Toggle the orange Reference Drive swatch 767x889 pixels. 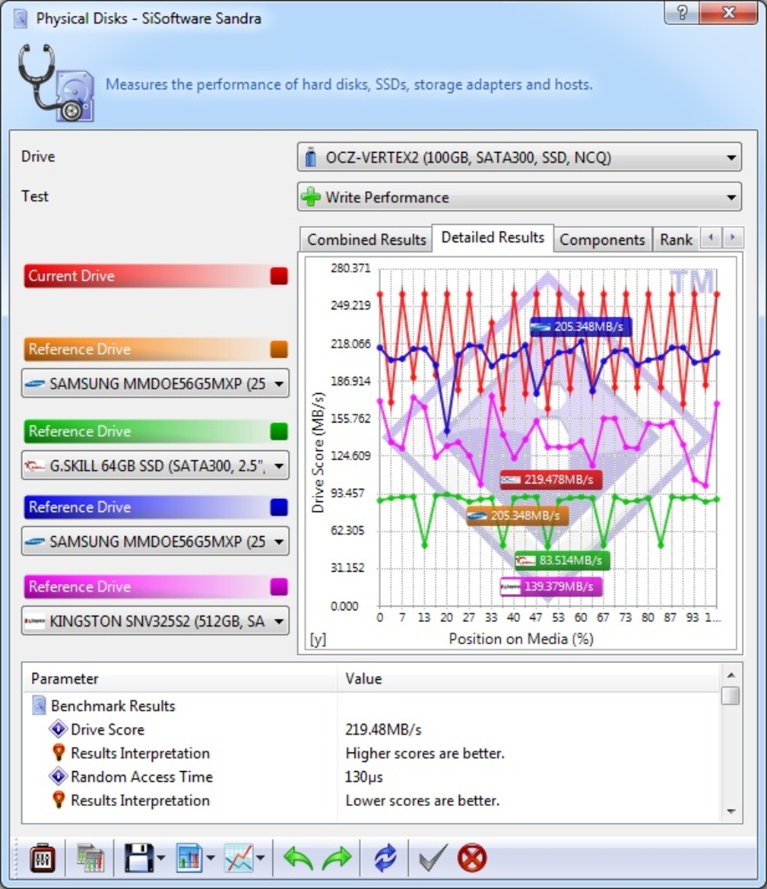click(x=279, y=349)
